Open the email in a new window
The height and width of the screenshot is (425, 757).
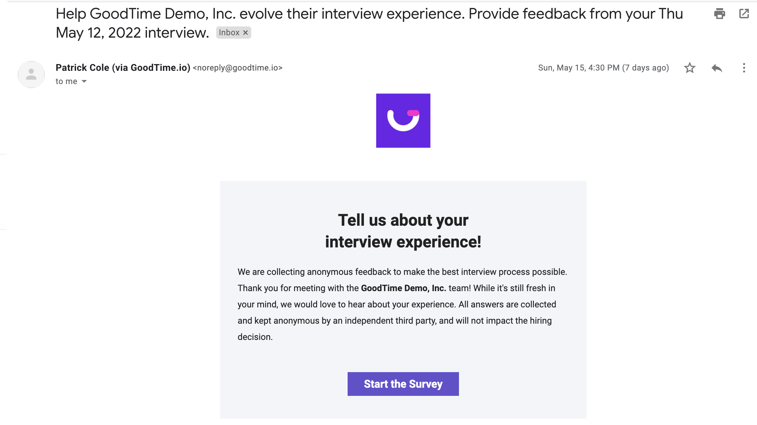coord(744,14)
